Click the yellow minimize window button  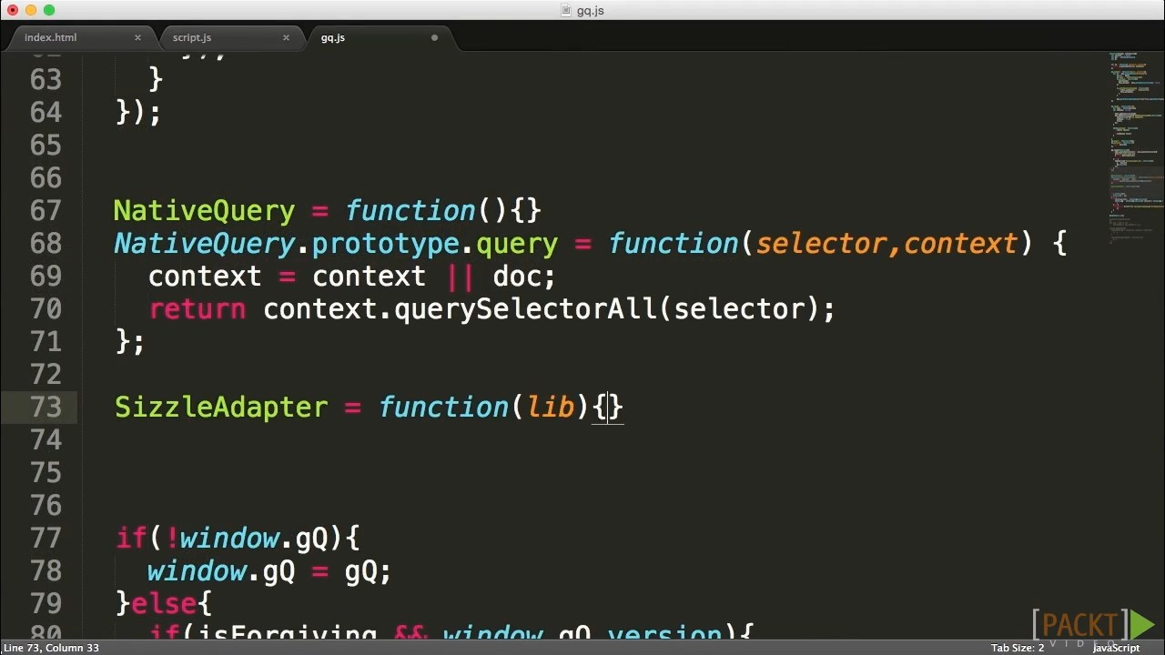(30, 10)
